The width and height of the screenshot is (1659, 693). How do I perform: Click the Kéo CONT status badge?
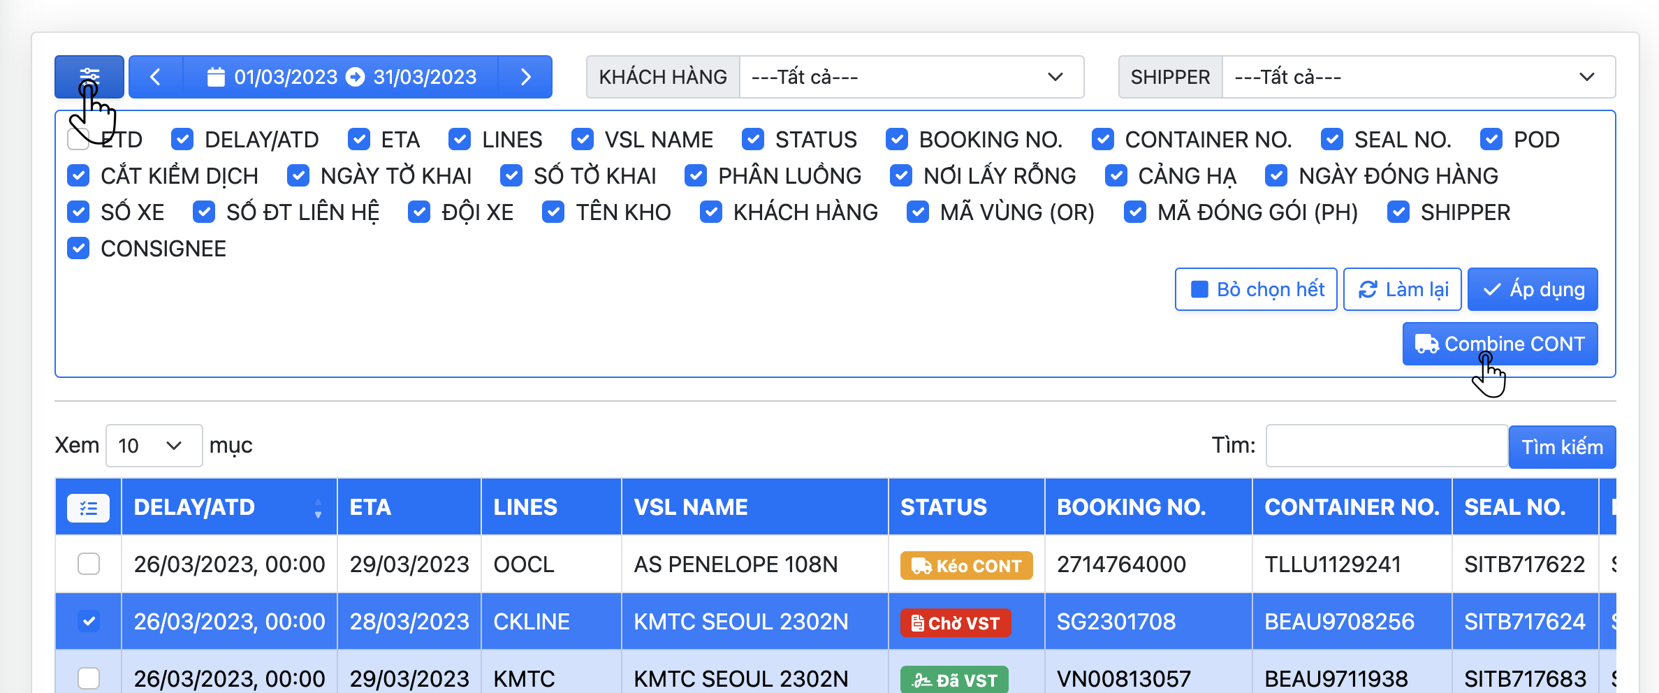pos(966,565)
